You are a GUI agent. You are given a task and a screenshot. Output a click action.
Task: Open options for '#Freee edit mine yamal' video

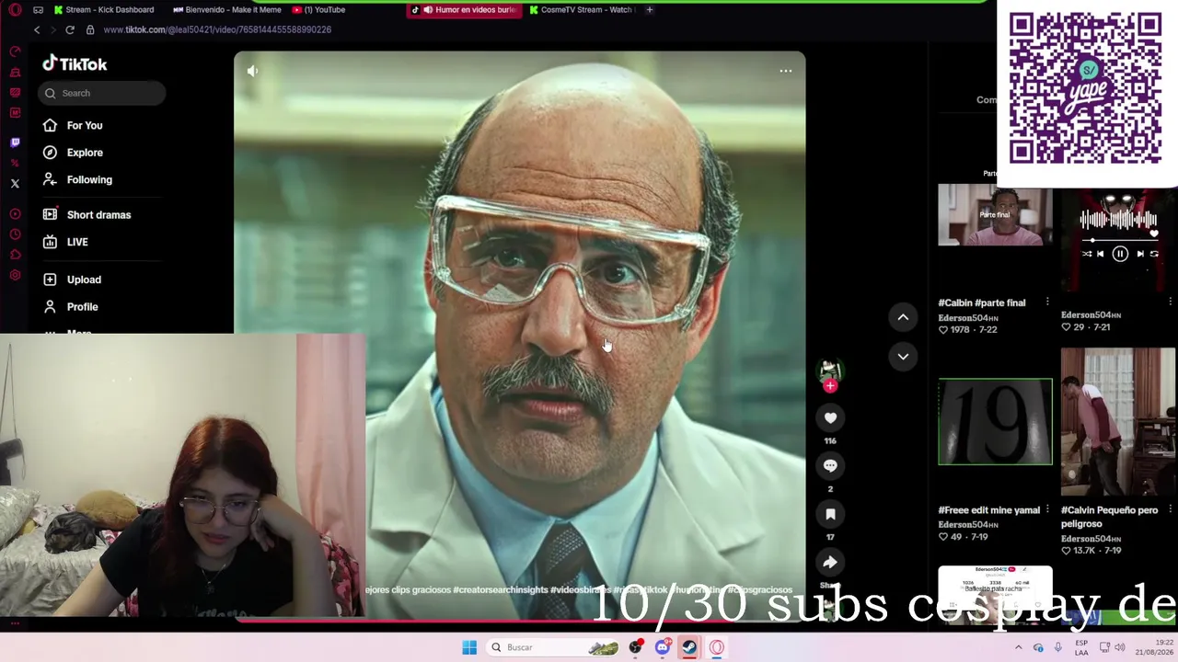click(x=1047, y=509)
